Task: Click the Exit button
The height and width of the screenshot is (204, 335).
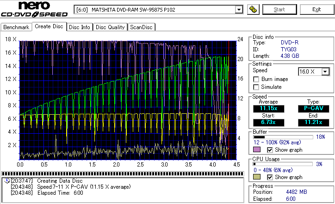Action: pos(316,9)
